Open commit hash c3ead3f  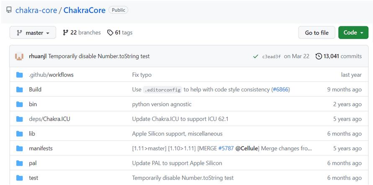coord(271,57)
